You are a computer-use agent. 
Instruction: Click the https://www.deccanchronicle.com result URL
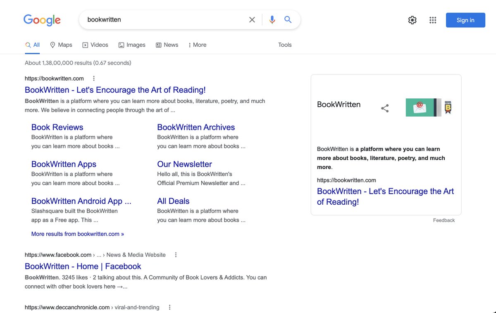coord(67,307)
